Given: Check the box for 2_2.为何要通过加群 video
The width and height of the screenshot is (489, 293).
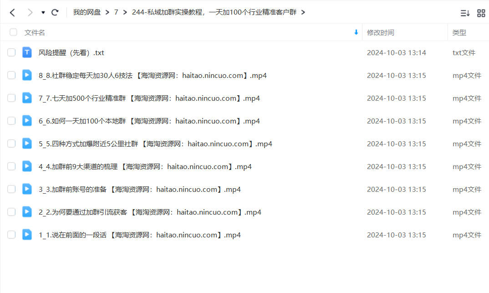Looking at the screenshot, I should 11,212.
